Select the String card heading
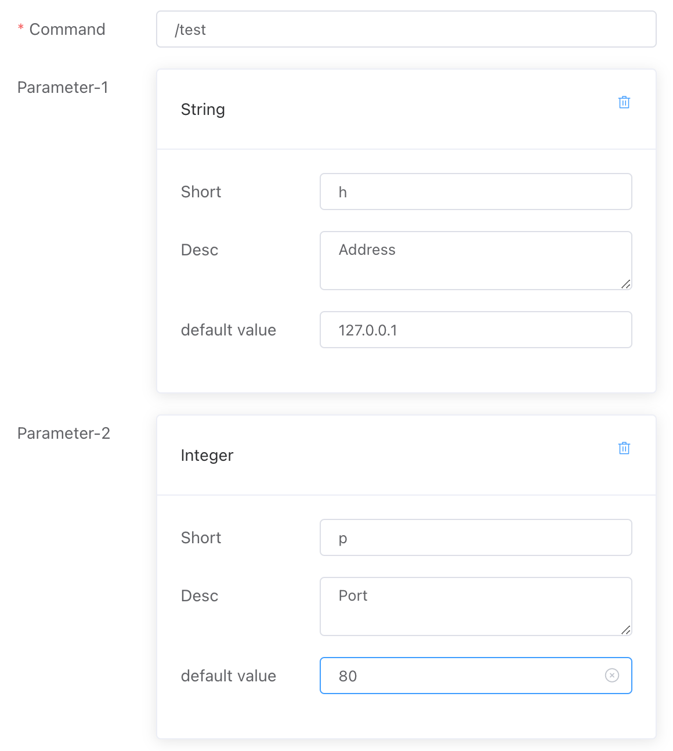Viewport: 673px width, 751px height. [x=203, y=110]
